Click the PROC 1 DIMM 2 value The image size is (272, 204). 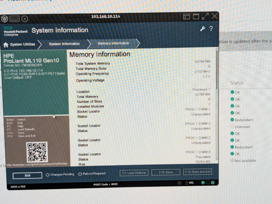coord(198,124)
